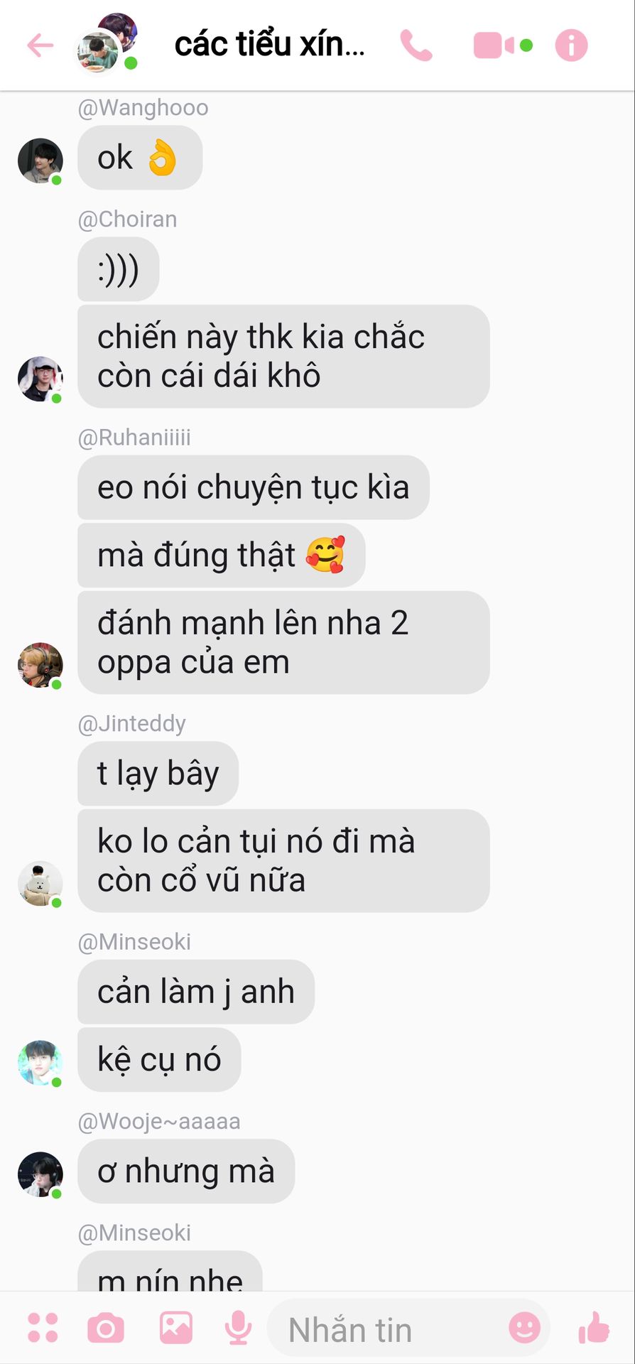
Task: Tap Jinteddy's bear avatar
Action: tap(40, 884)
